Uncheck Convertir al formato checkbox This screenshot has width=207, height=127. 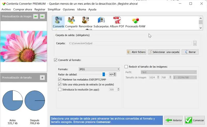(56, 60)
